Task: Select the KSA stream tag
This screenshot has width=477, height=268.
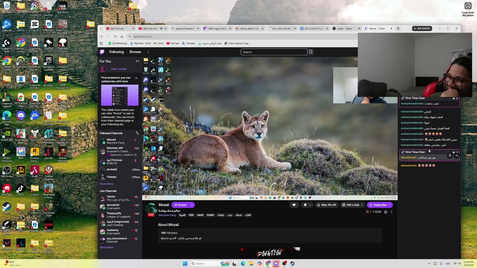Action: click(191, 215)
